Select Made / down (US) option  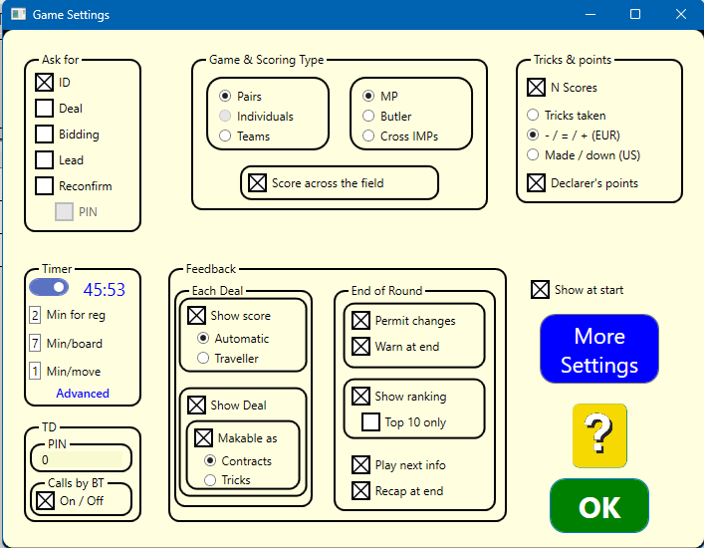[x=534, y=155]
